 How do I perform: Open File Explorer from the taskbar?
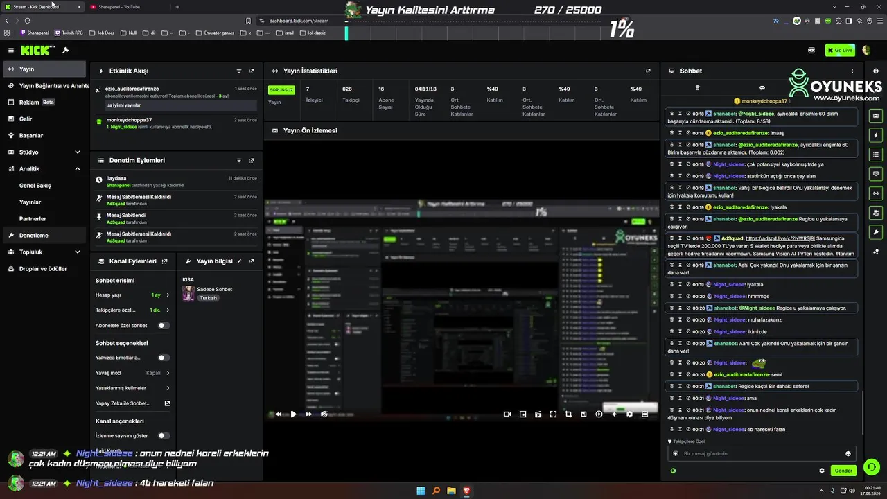coord(451,491)
